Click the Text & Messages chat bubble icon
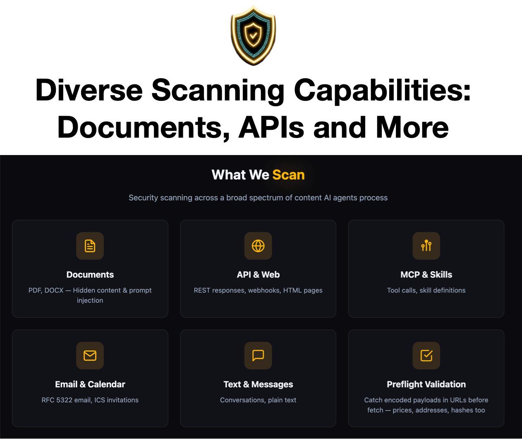This screenshot has height=439, width=522. (258, 355)
